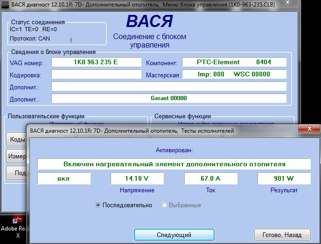Viewport: 321px width, 244px height.
Task: Click the Готово, Назад button
Action: 282,235
